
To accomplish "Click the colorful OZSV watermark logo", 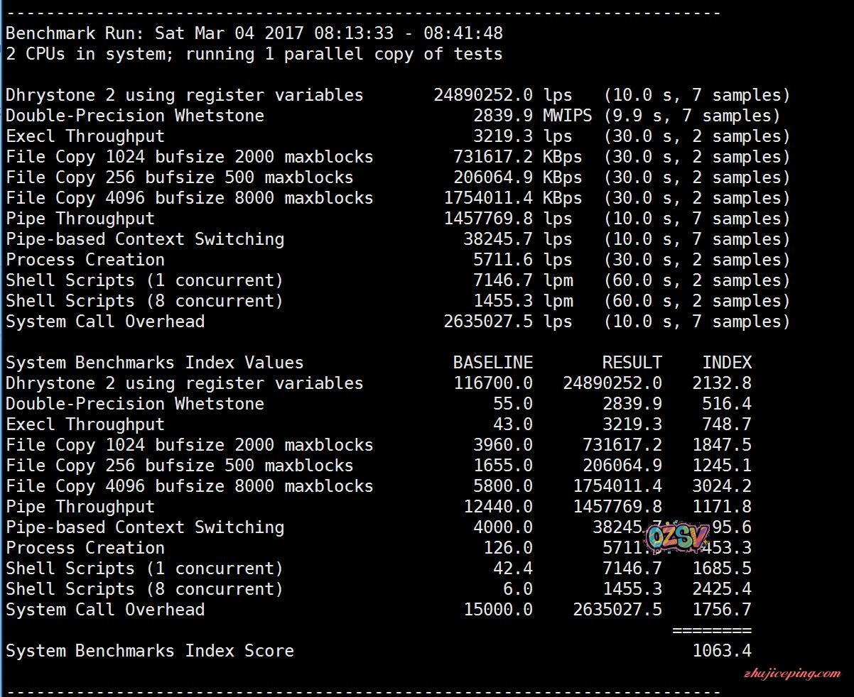I will click(677, 537).
